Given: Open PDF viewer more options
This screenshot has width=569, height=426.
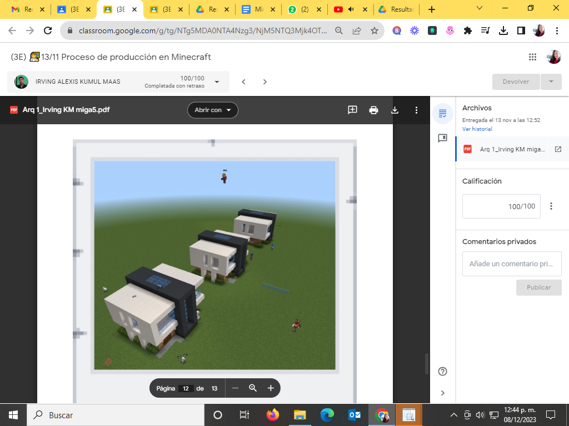Looking at the screenshot, I should click(x=416, y=110).
